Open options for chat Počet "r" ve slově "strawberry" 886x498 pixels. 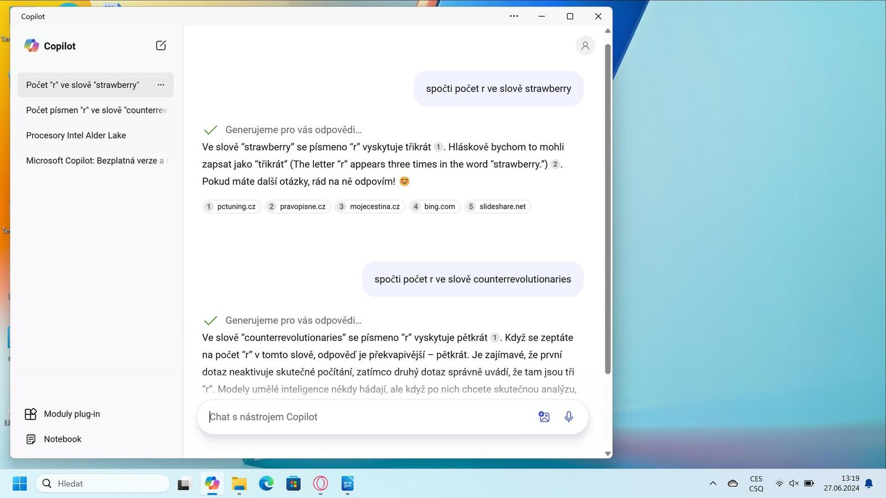pos(161,85)
